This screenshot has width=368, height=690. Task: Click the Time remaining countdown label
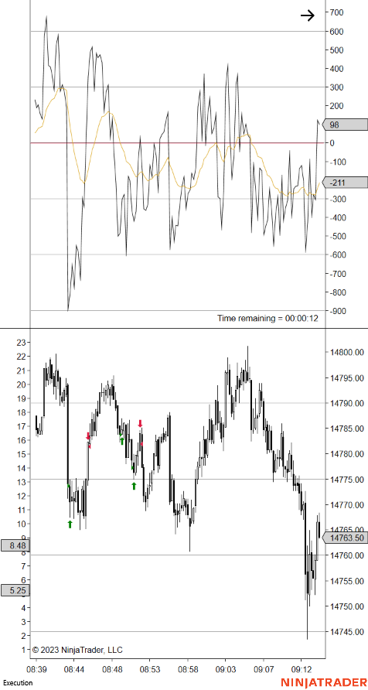coord(267,318)
